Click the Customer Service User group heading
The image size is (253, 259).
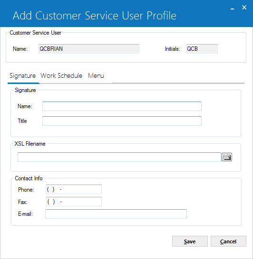pos(36,33)
